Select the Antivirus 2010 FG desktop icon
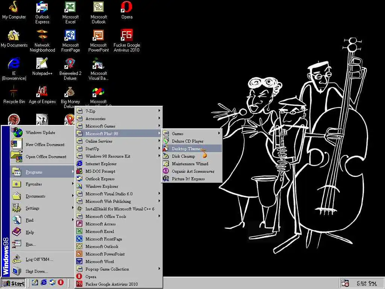 127,41
